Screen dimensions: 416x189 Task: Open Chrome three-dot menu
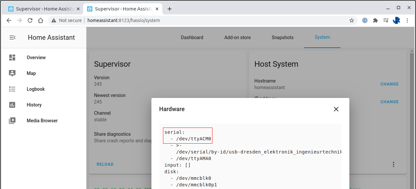coord(407,20)
